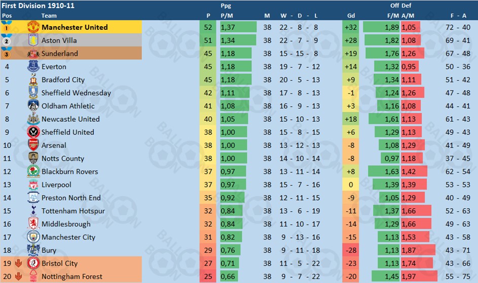This screenshot has height=283, width=478.
Task: Select the Liverpool club crest
Action: tap(33, 184)
